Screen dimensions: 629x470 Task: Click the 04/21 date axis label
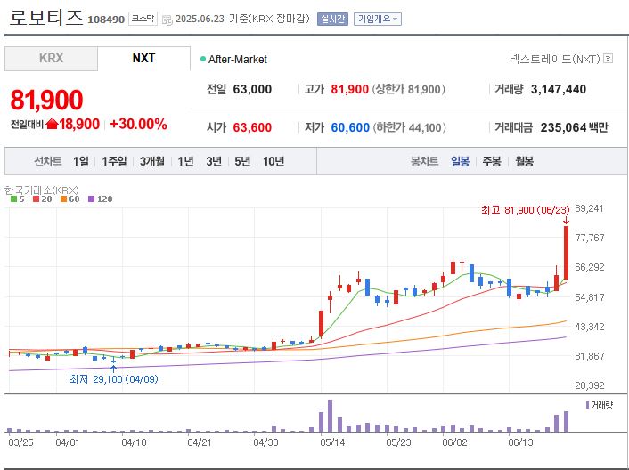pos(200,442)
